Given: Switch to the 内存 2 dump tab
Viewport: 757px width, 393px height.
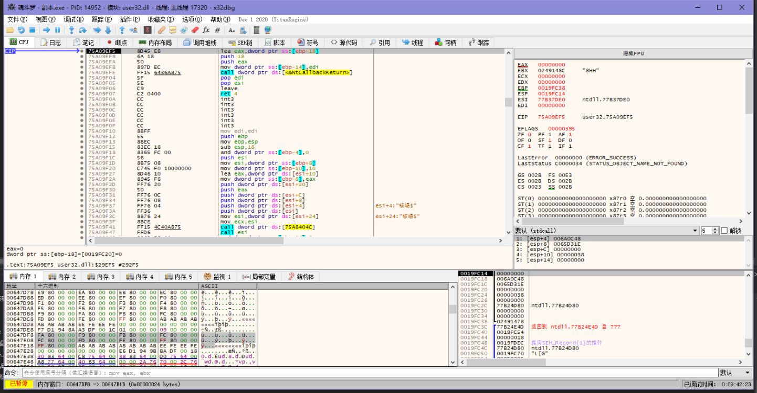Looking at the screenshot, I should coord(62,277).
